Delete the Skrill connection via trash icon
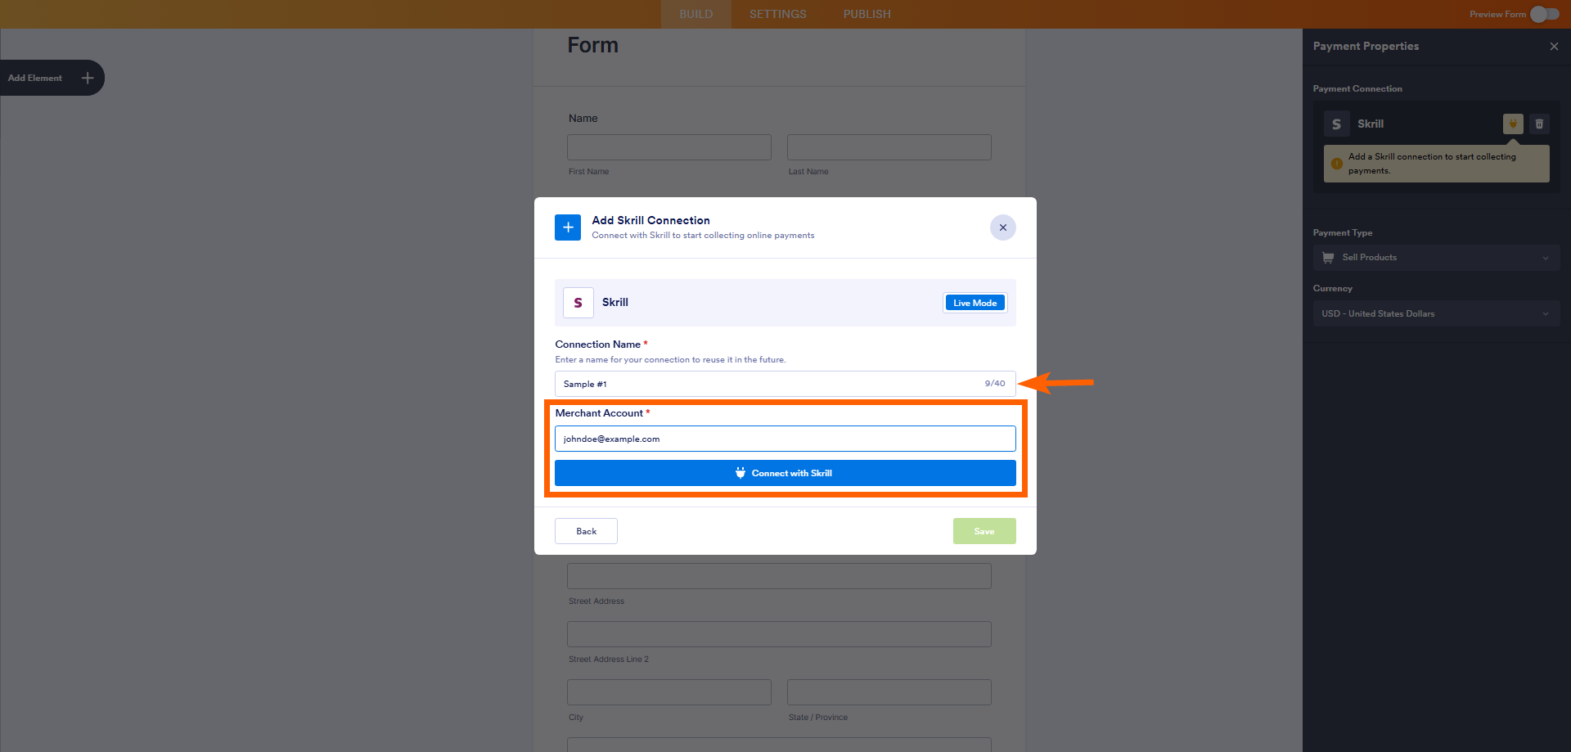1571x752 pixels. [x=1539, y=124]
